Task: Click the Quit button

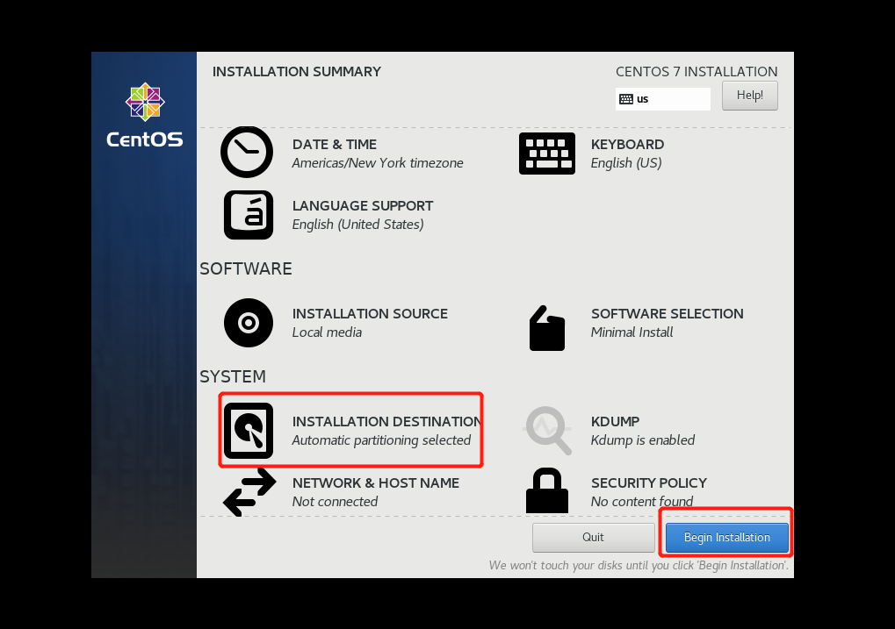Action: (x=593, y=538)
